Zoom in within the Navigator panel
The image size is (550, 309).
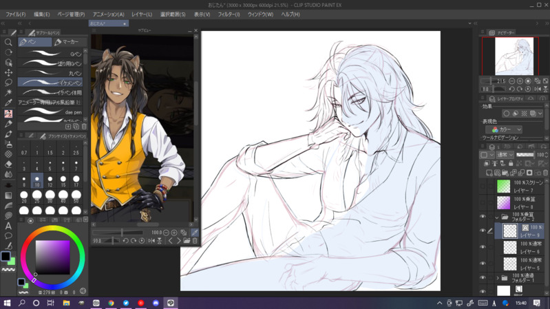point(520,81)
